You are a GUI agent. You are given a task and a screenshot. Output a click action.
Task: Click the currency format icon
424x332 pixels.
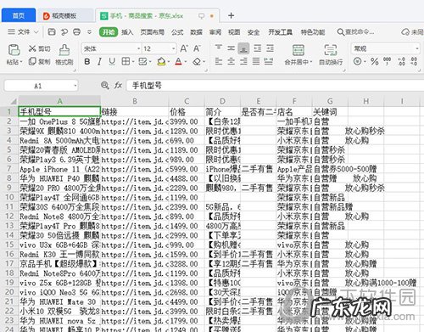(357, 61)
